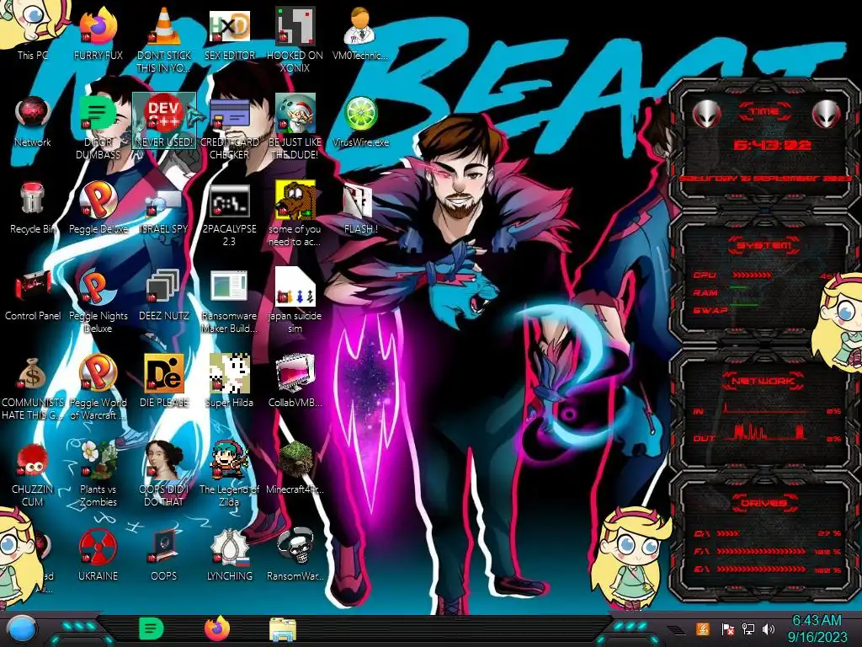Image resolution: width=862 pixels, height=647 pixels.
Task: Select the VM0Technic... desktop icon
Action: tap(360, 33)
